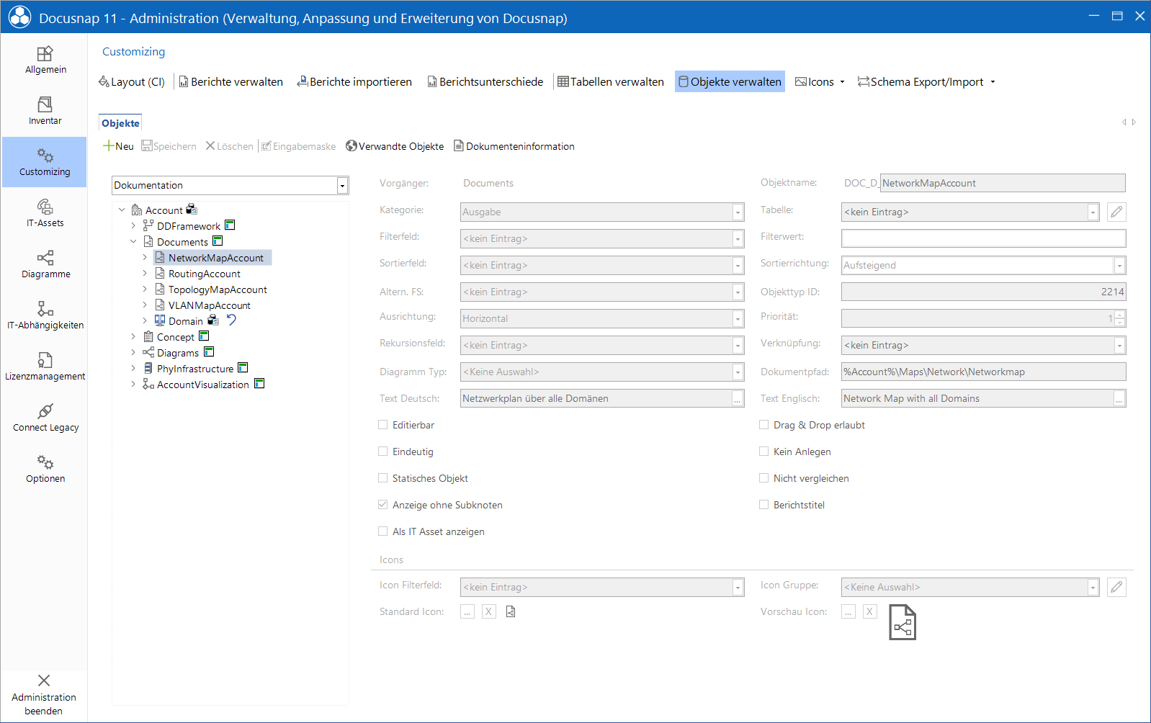Click Neu to create object
This screenshot has width=1151, height=723.
tap(118, 146)
